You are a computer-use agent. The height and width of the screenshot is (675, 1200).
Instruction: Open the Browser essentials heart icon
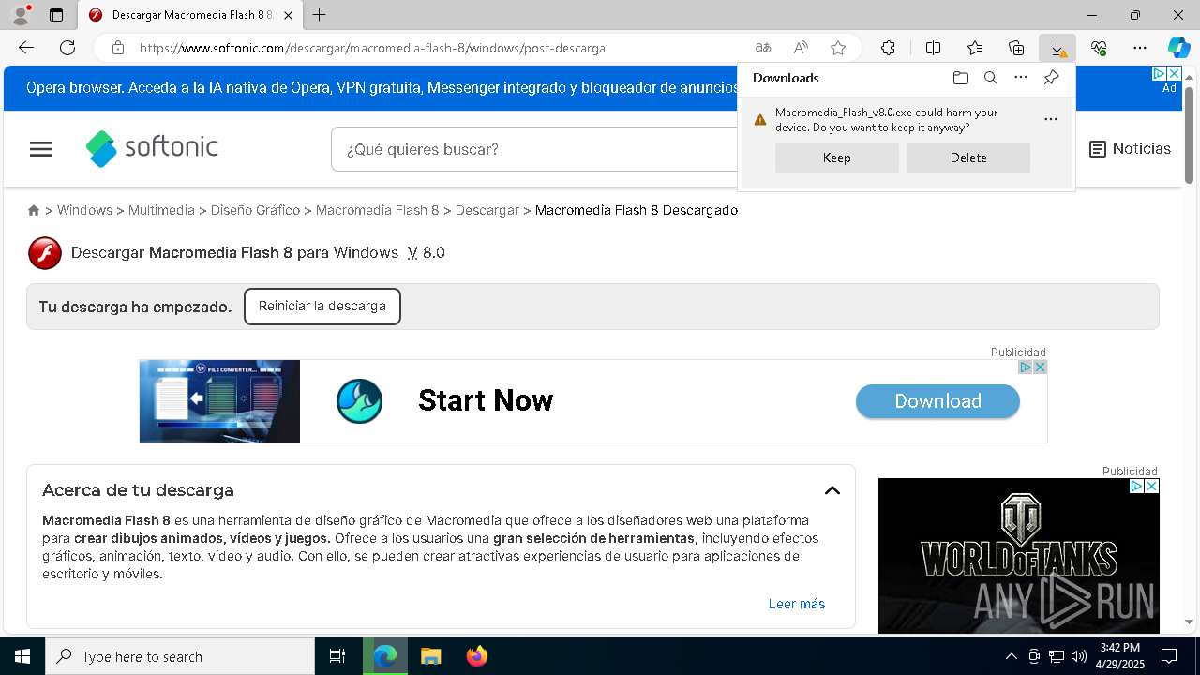click(1099, 48)
